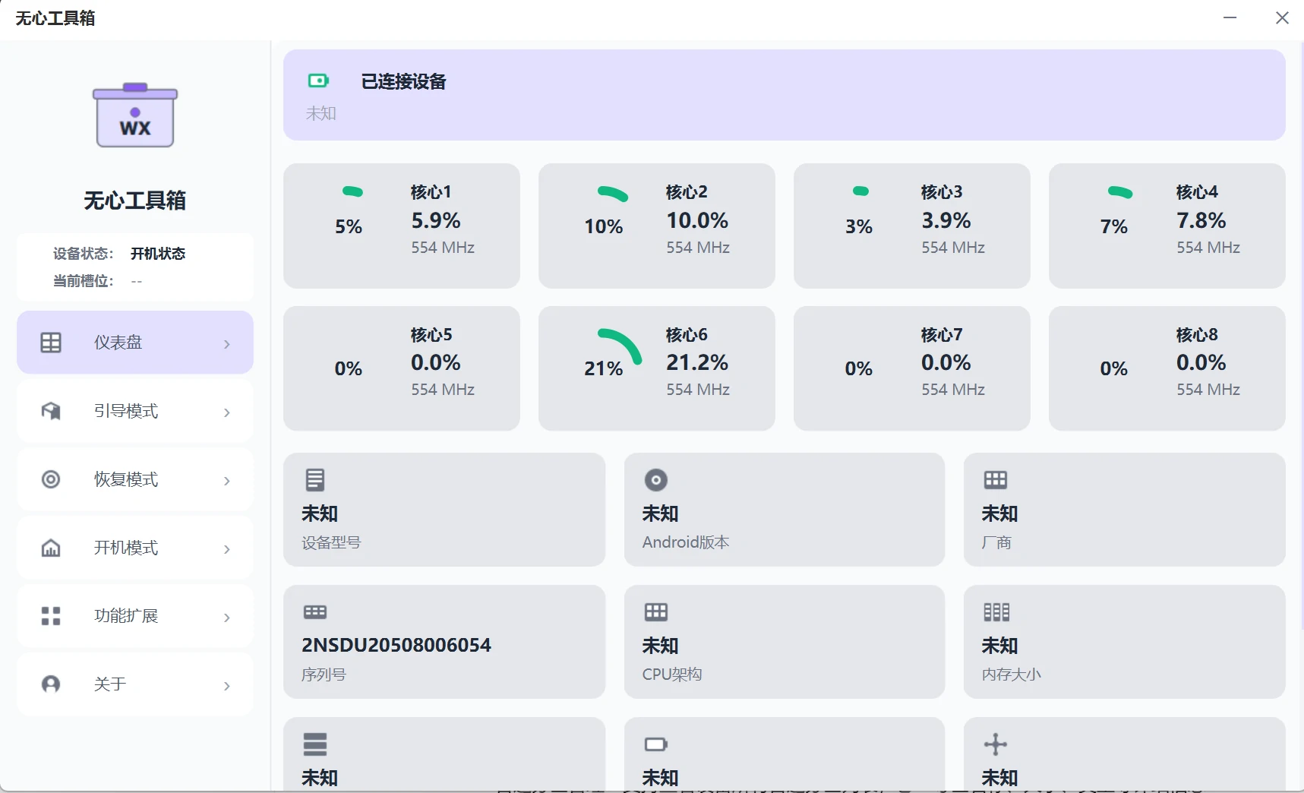
Task: Click the 当前槽位 label
Action: (83, 281)
